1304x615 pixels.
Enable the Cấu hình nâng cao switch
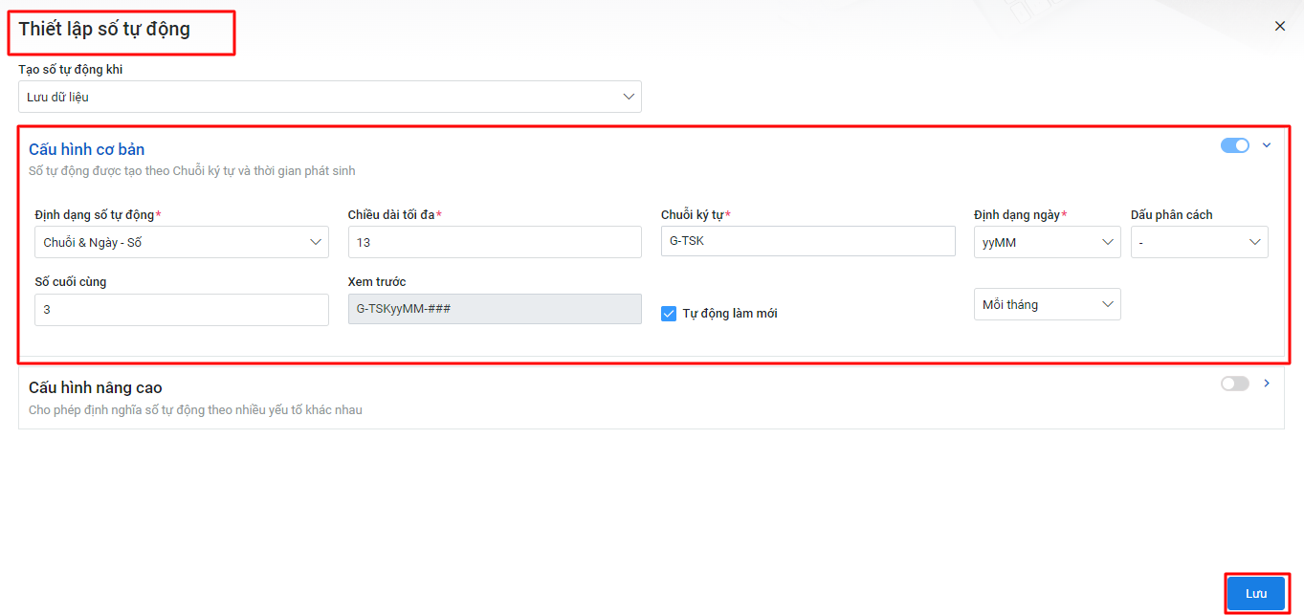1235,384
